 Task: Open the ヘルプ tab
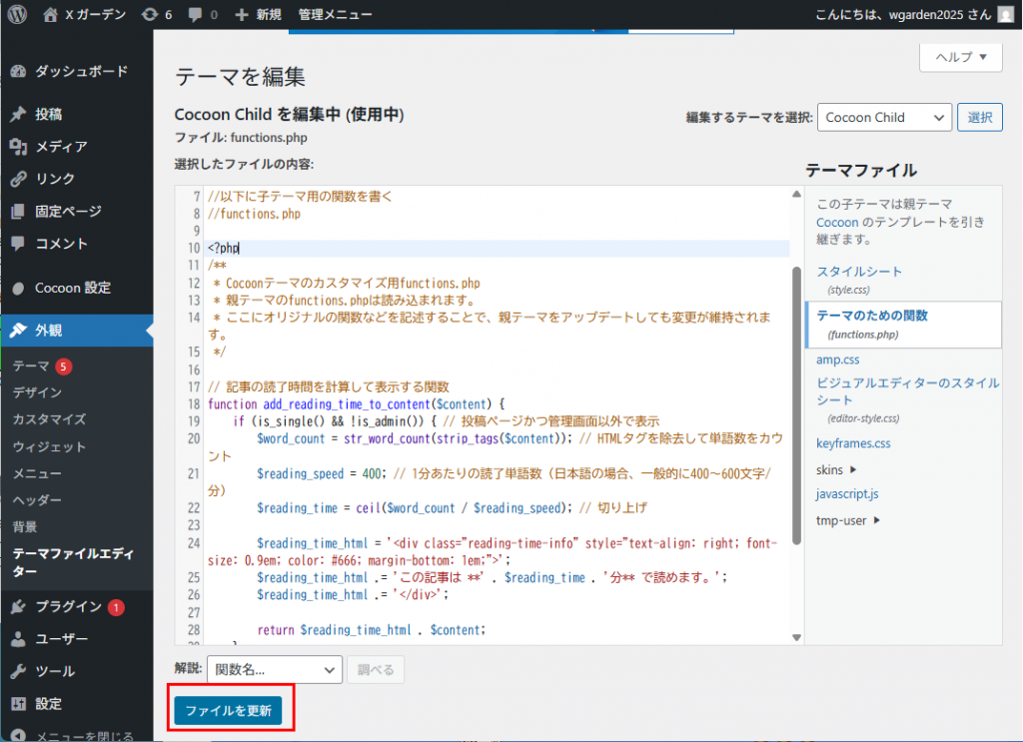960,57
